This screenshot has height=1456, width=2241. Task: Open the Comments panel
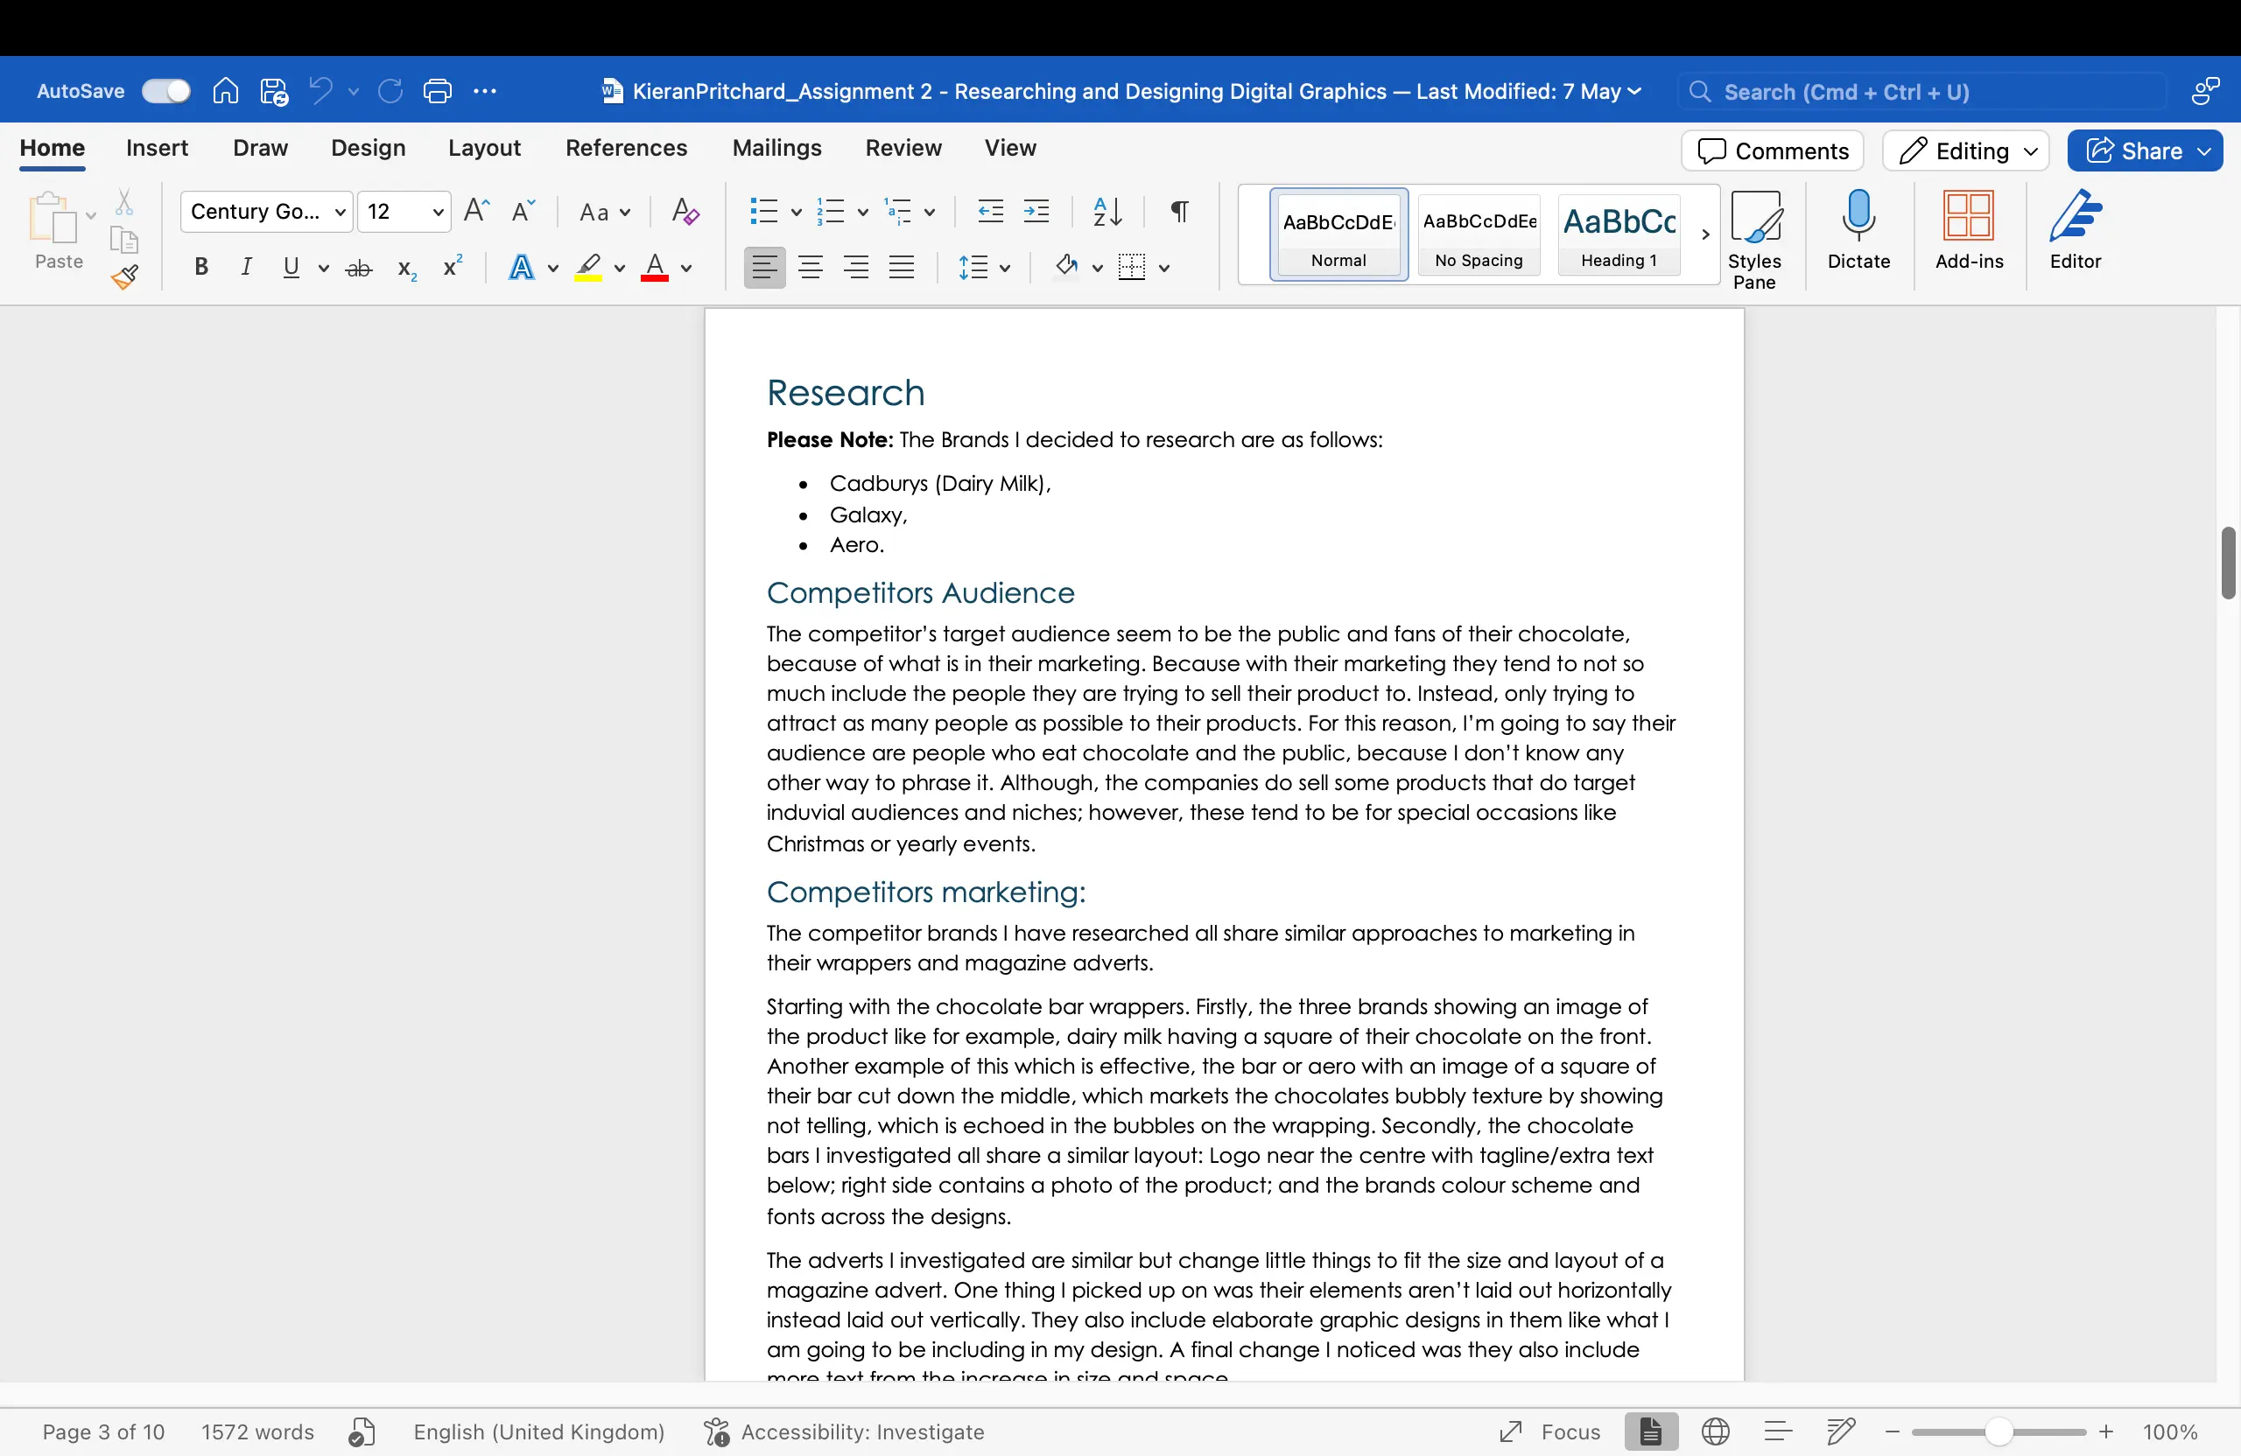tap(1771, 150)
